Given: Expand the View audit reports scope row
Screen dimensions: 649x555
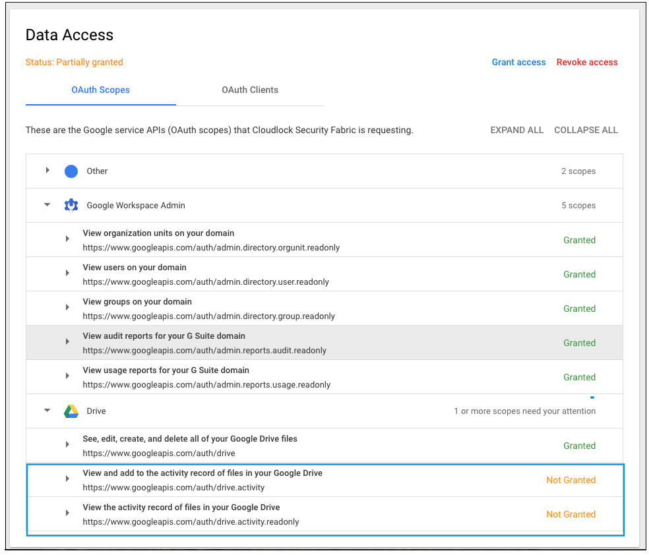Looking at the screenshot, I should pyautogui.click(x=67, y=341).
